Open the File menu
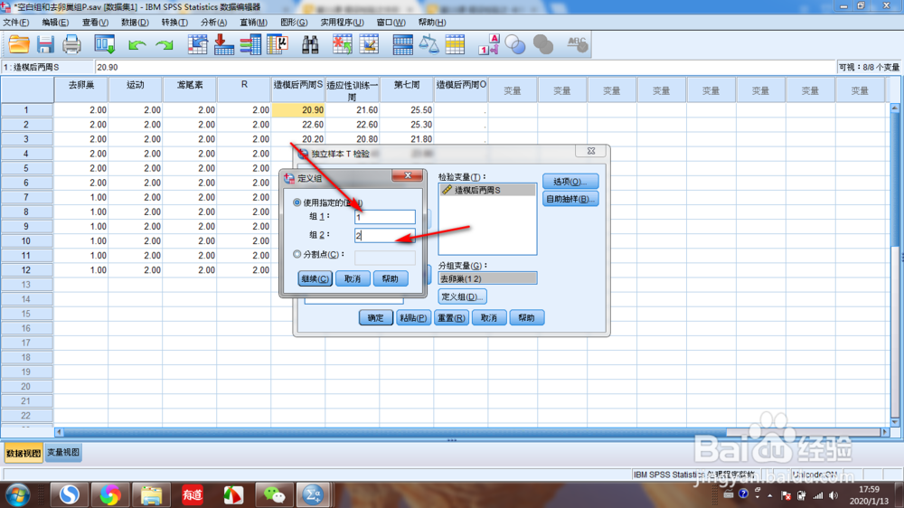 16,23
